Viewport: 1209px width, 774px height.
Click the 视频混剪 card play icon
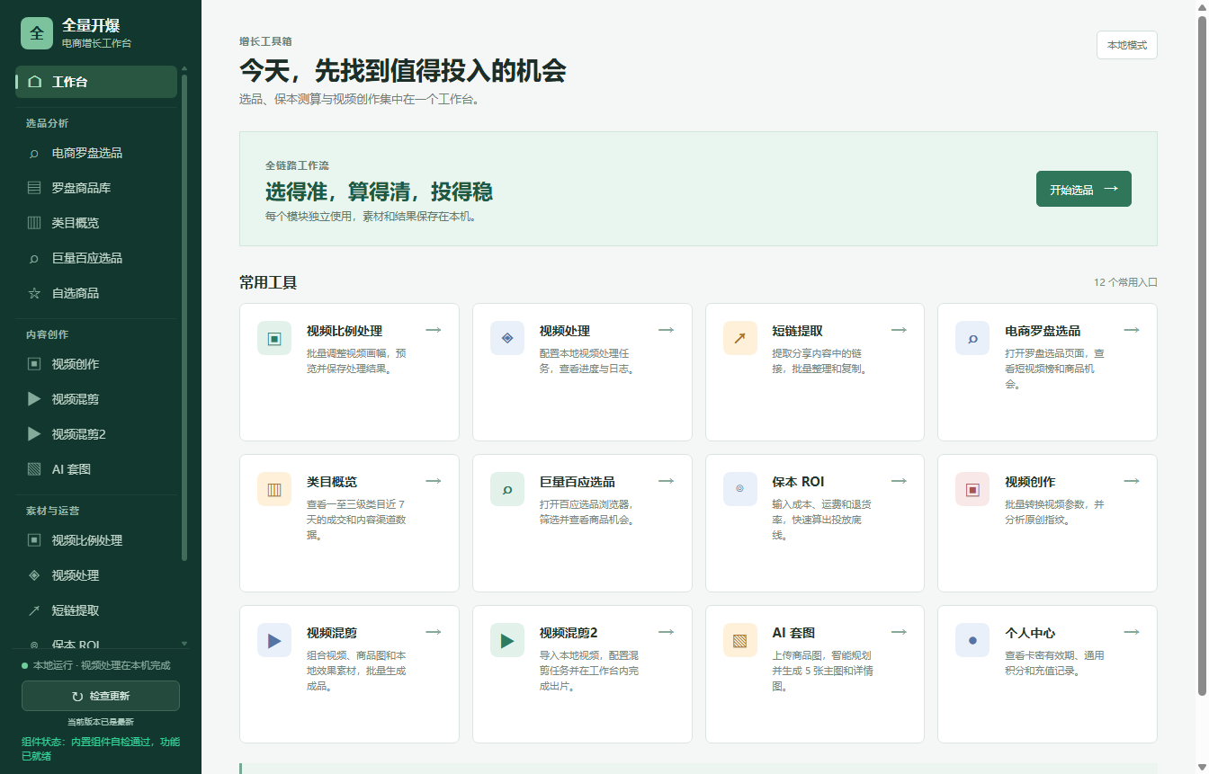(274, 640)
